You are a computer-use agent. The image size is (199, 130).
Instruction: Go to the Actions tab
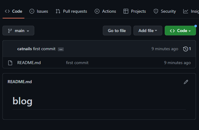(105, 11)
